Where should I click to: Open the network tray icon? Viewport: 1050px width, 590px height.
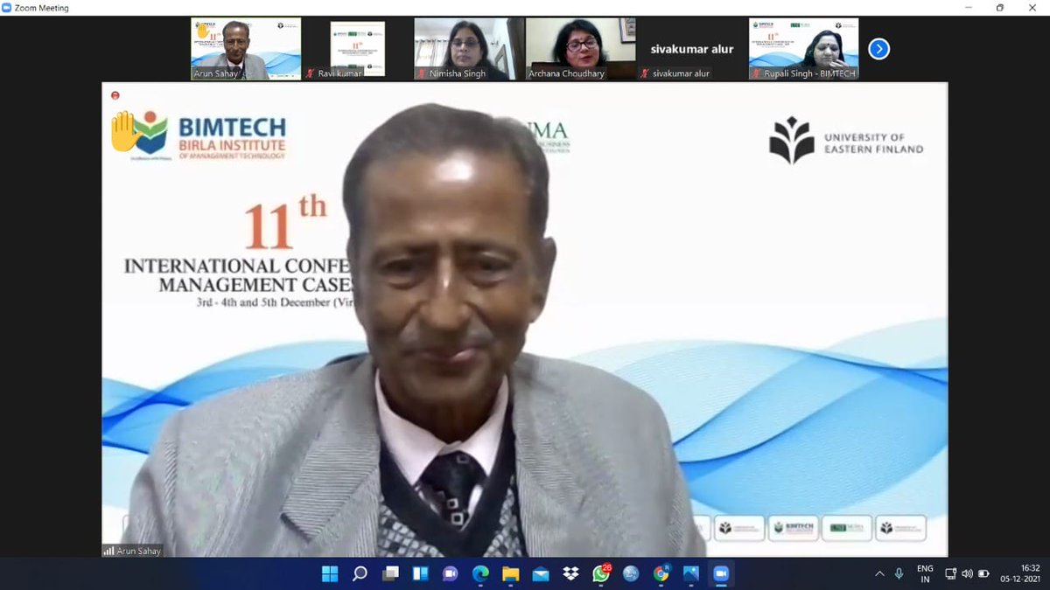point(950,574)
